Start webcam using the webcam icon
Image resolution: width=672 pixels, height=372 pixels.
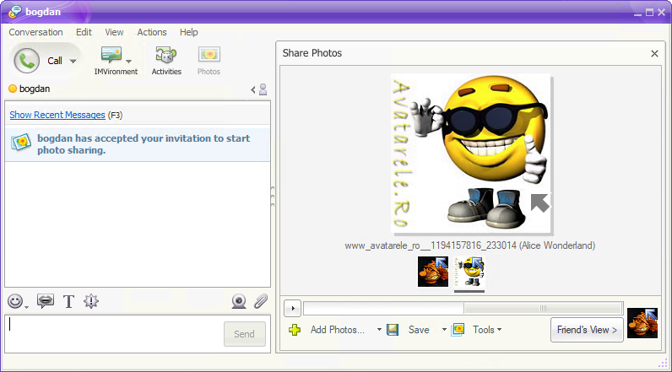click(x=239, y=301)
